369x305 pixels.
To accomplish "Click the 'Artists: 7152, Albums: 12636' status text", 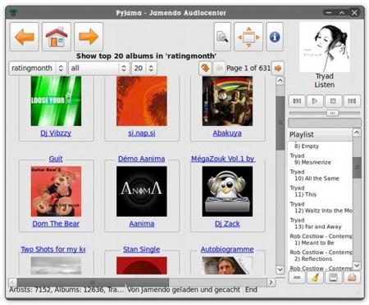I will (66, 289).
